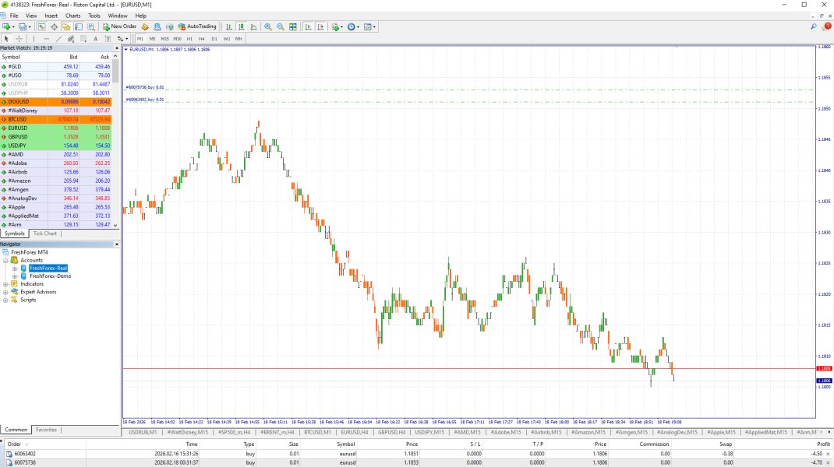The width and height of the screenshot is (834, 467).
Task: Open the Fibonacci retracement tool
Action: (x=83, y=38)
